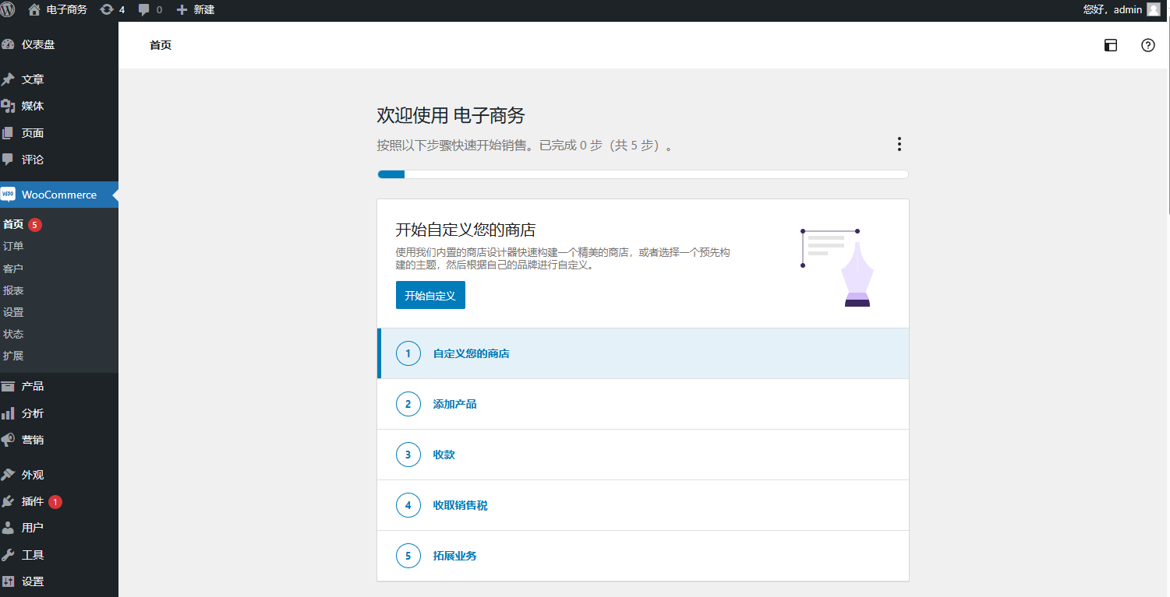This screenshot has height=597, width=1170.
Task: Click the 评论 comment bubble icon
Action: tap(8, 160)
